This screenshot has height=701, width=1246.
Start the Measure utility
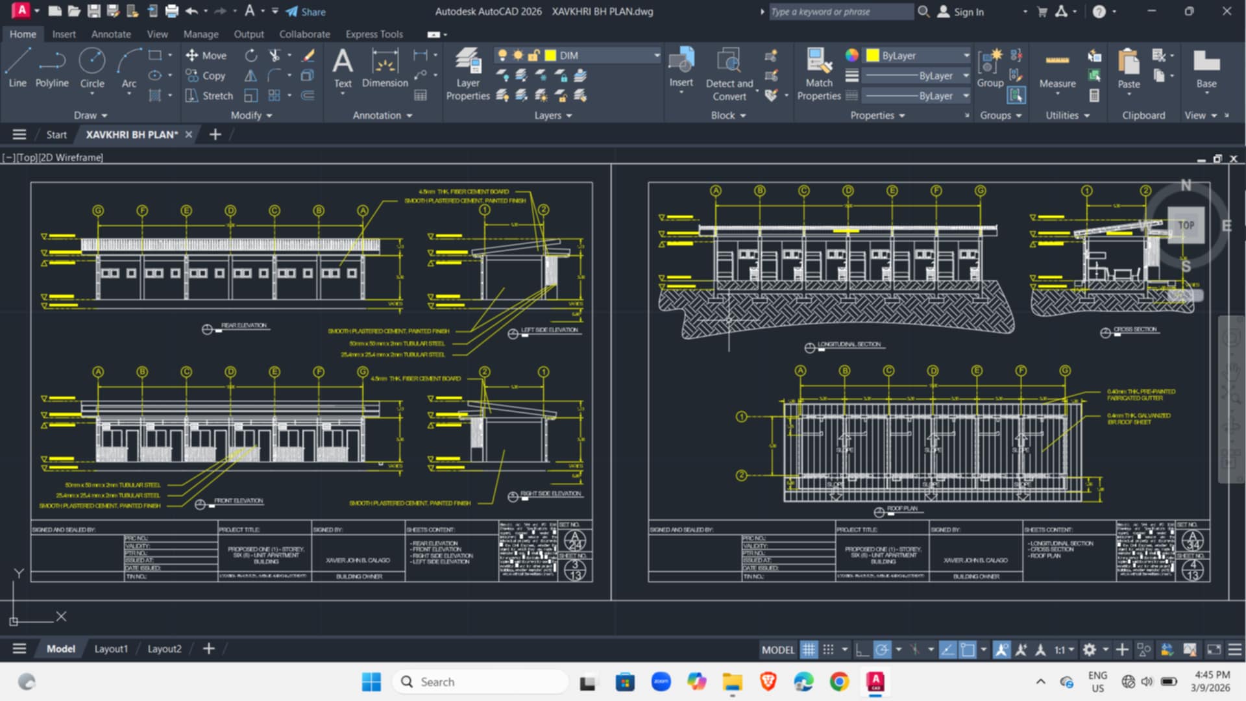pos(1057,71)
